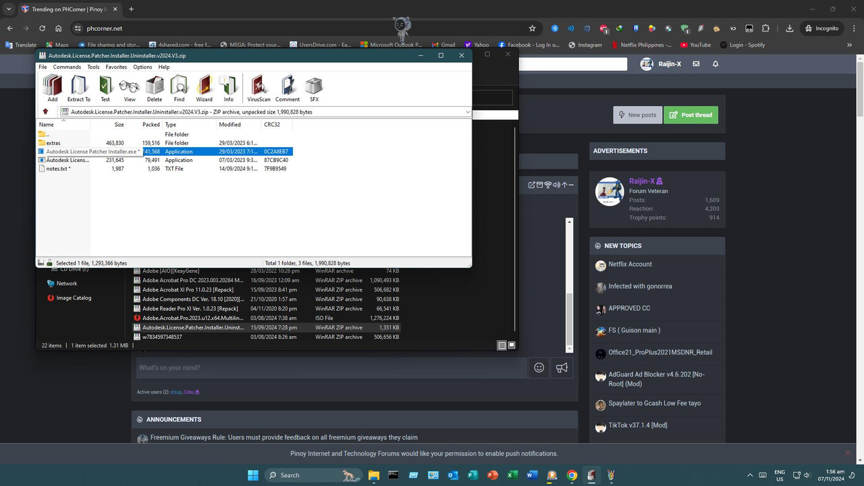Focus the What's on your mind field
This screenshot has width=864, height=486.
331,367
